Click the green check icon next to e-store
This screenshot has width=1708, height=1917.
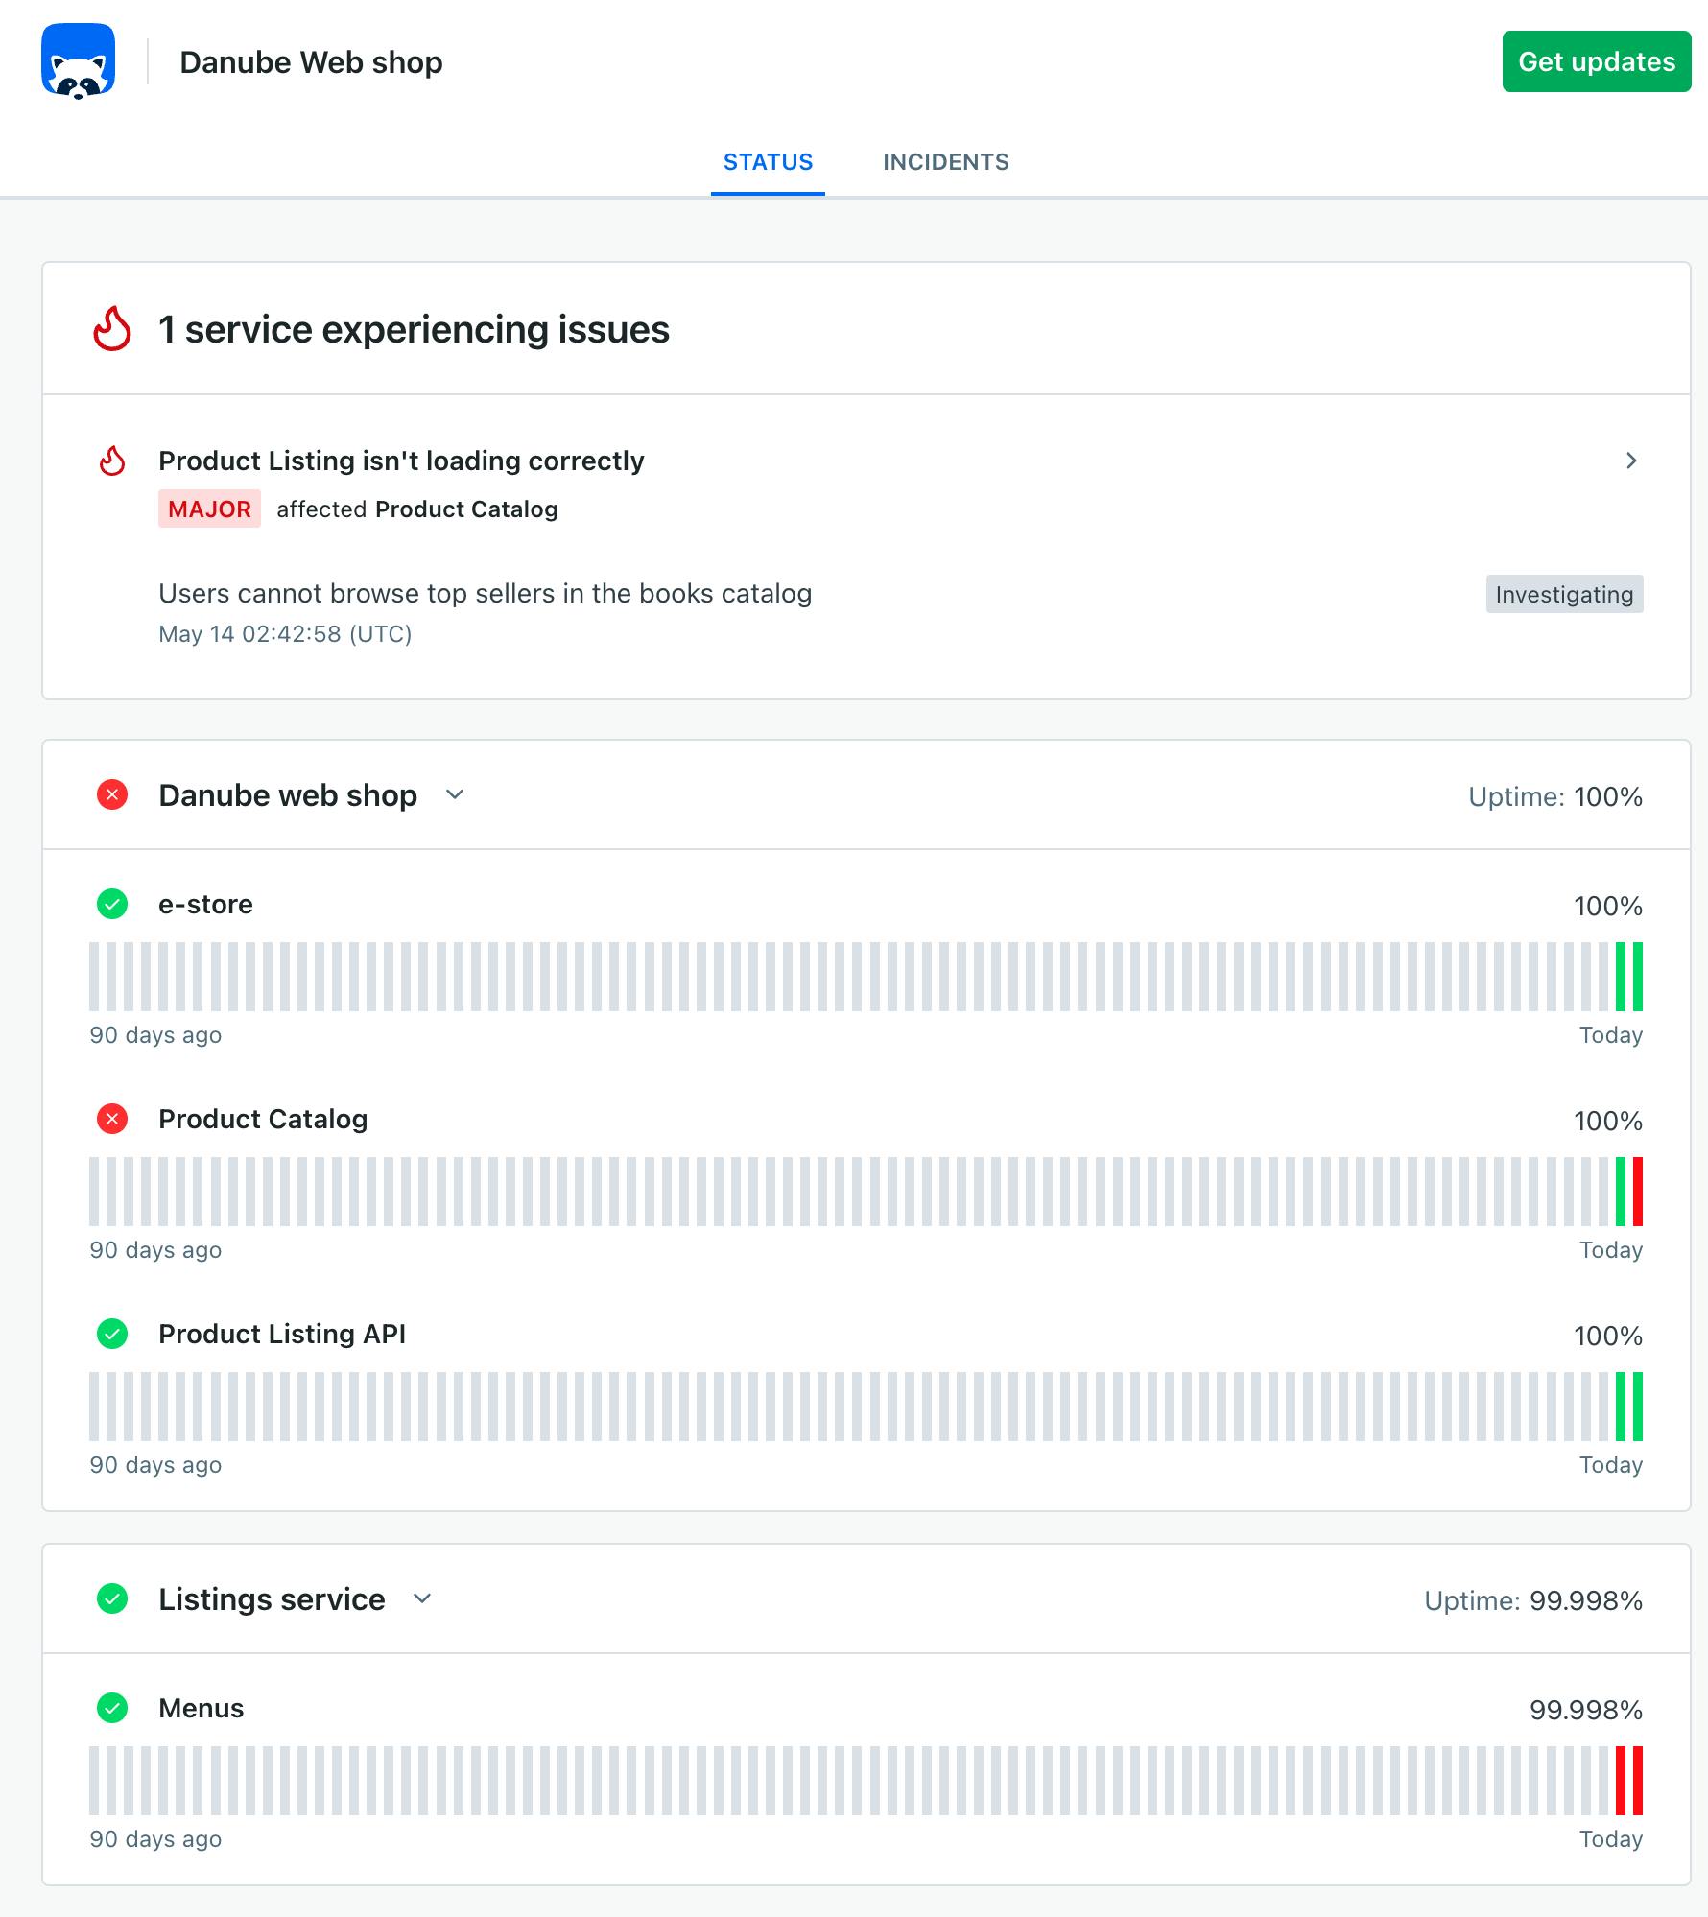point(112,904)
